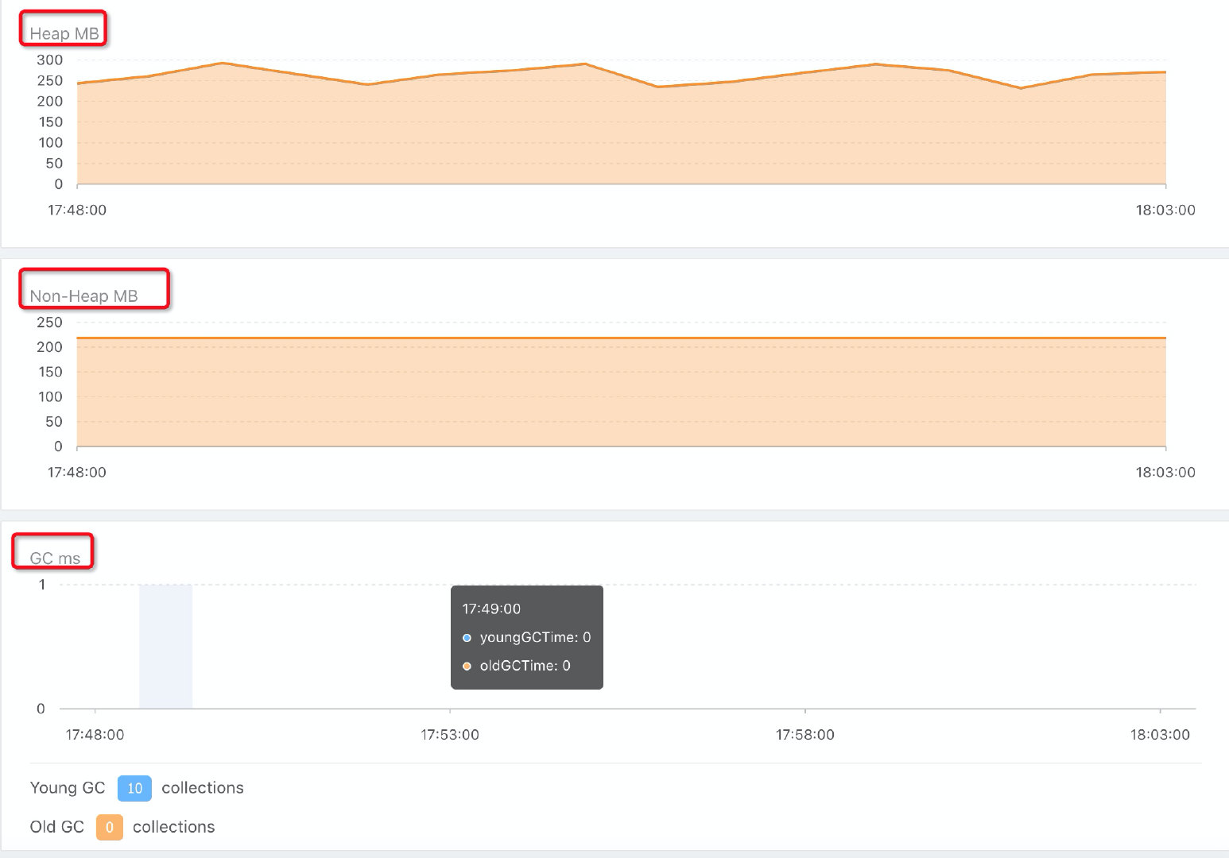Select the Non-Heap MB chart title
This screenshot has width=1229, height=858.
83,296
